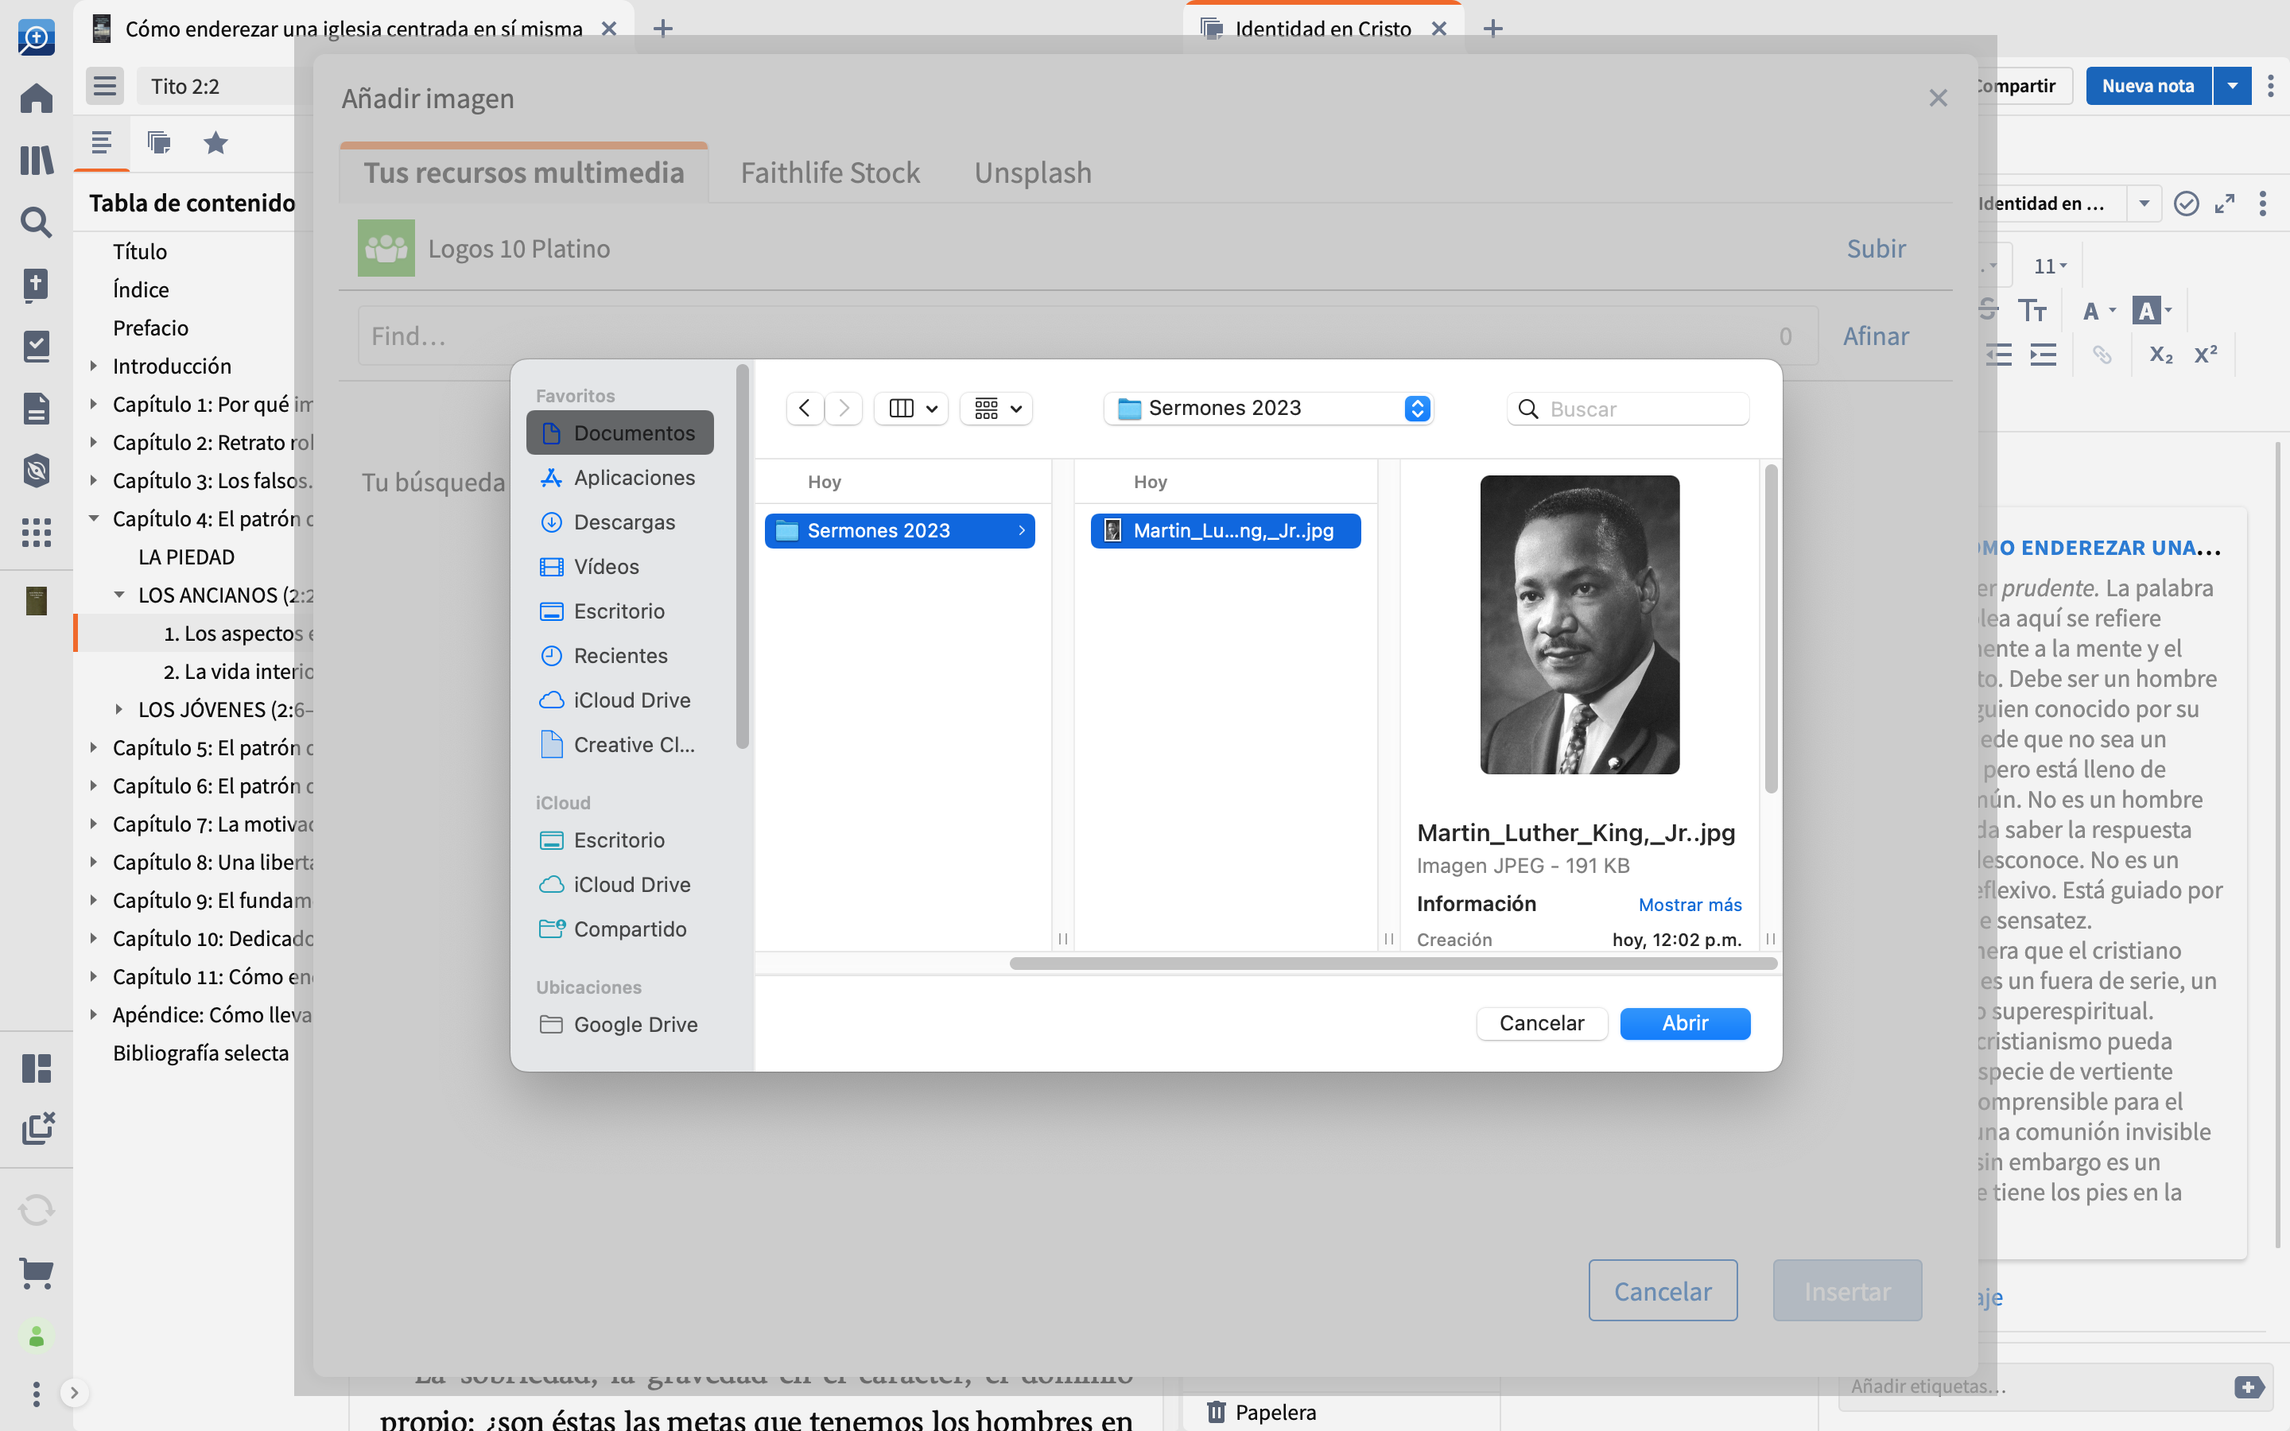Select Tus recursos multimedia tab
The width and height of the screenshot is (2290, 1431).
523,173
